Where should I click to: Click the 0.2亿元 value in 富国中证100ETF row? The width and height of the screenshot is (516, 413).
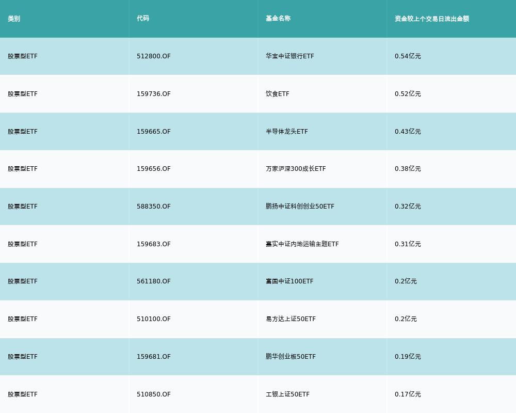tap(406, 281)
